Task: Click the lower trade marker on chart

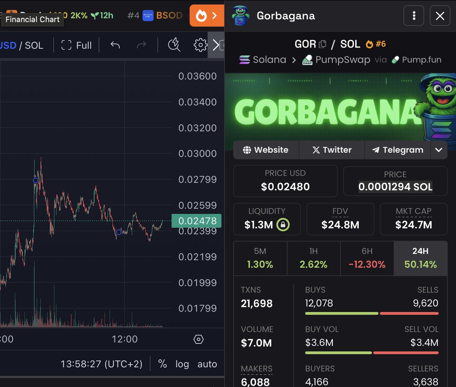Action: pos(119,232)
